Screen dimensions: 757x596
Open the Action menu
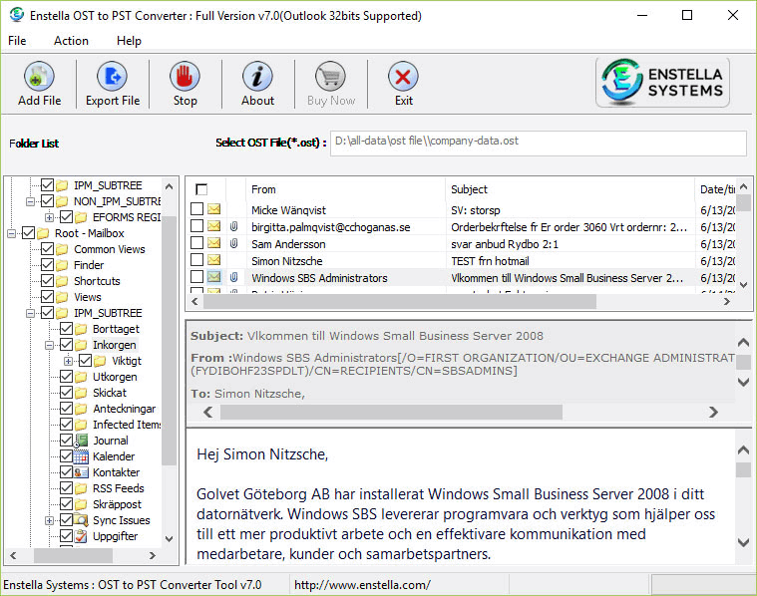coord(71,41)
